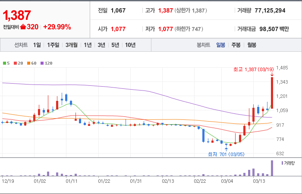302x194 pixels.
Task: Select the 일봉 candle chart
Action: [x=220, y=45]
